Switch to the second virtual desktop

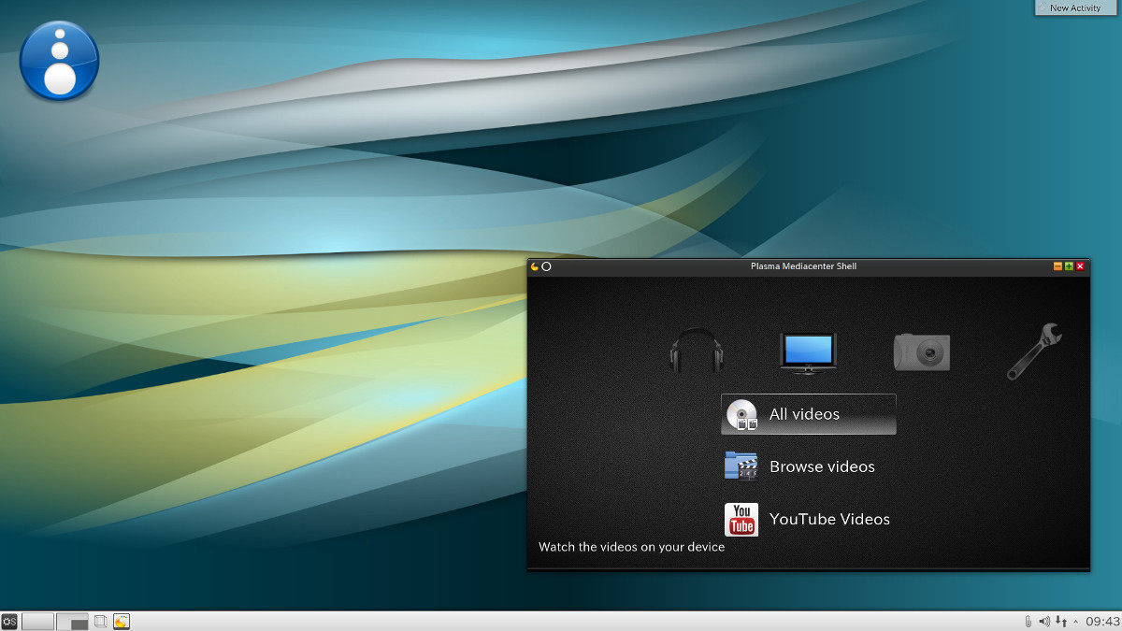(x=72, y=621)
